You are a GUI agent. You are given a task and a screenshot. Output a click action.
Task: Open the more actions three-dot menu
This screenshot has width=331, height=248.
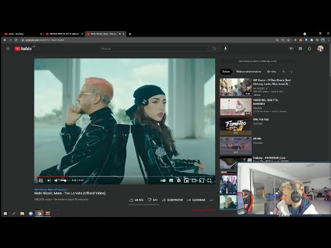(x=212, y=200)
